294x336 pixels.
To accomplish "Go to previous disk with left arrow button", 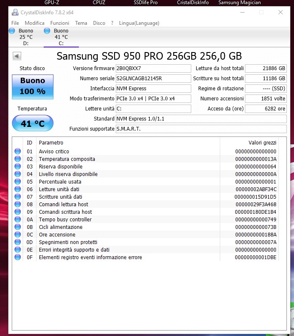I will [17, 56].
